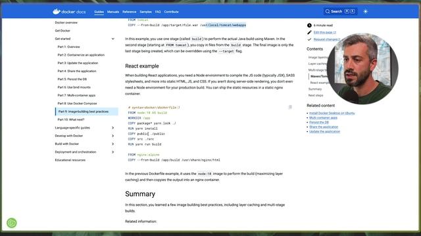The height and width of the screenshot is (236, 421).
Task: Go to Part 10: What next?
Action: (71, 119)
